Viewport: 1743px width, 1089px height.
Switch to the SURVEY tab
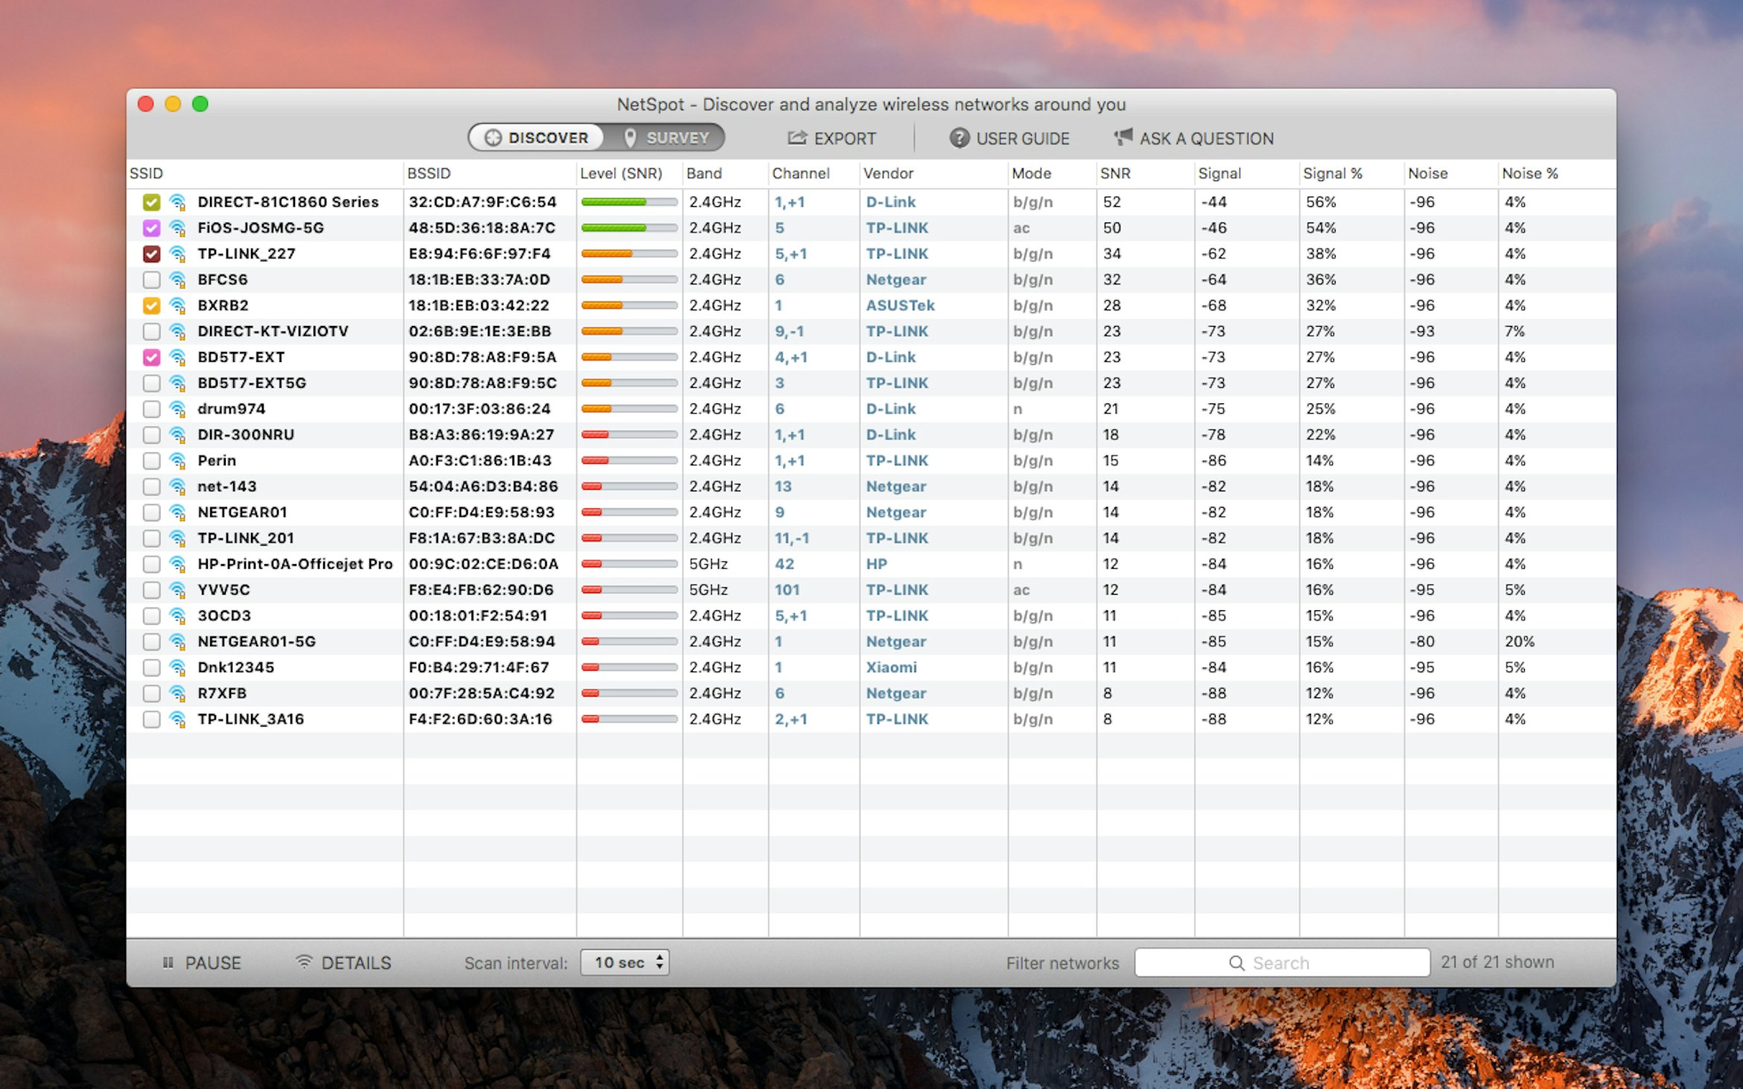point(668,138)
